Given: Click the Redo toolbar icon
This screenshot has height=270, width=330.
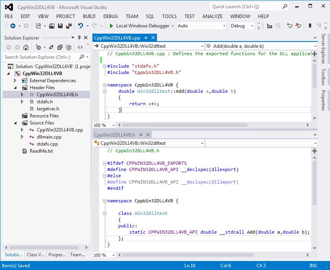Looking at the screenshot, I should (94, 26).
